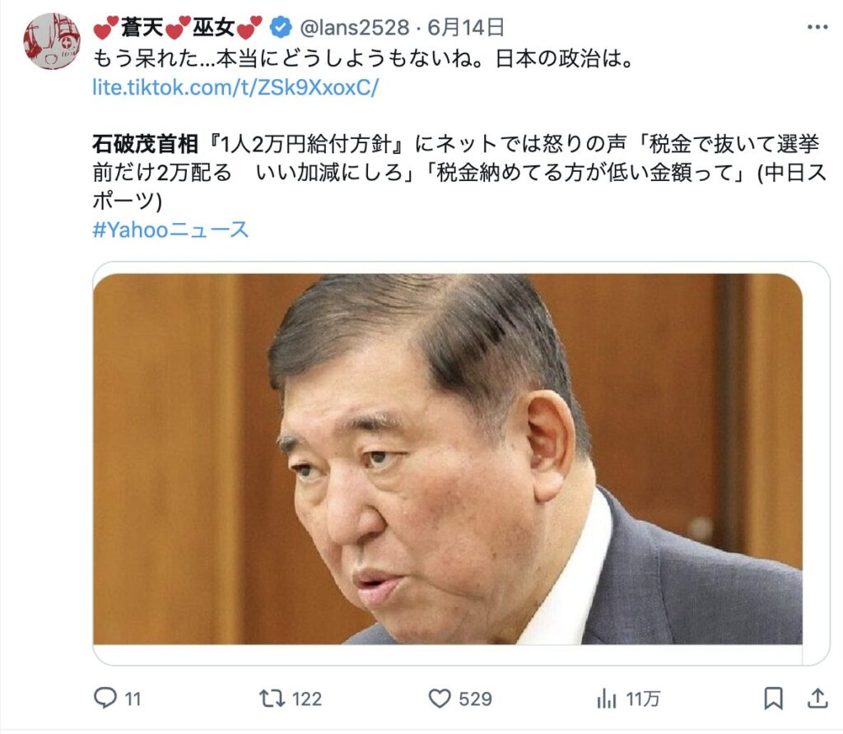843x734 pixels.
Task: Bookmark this post
Action: 773,698
